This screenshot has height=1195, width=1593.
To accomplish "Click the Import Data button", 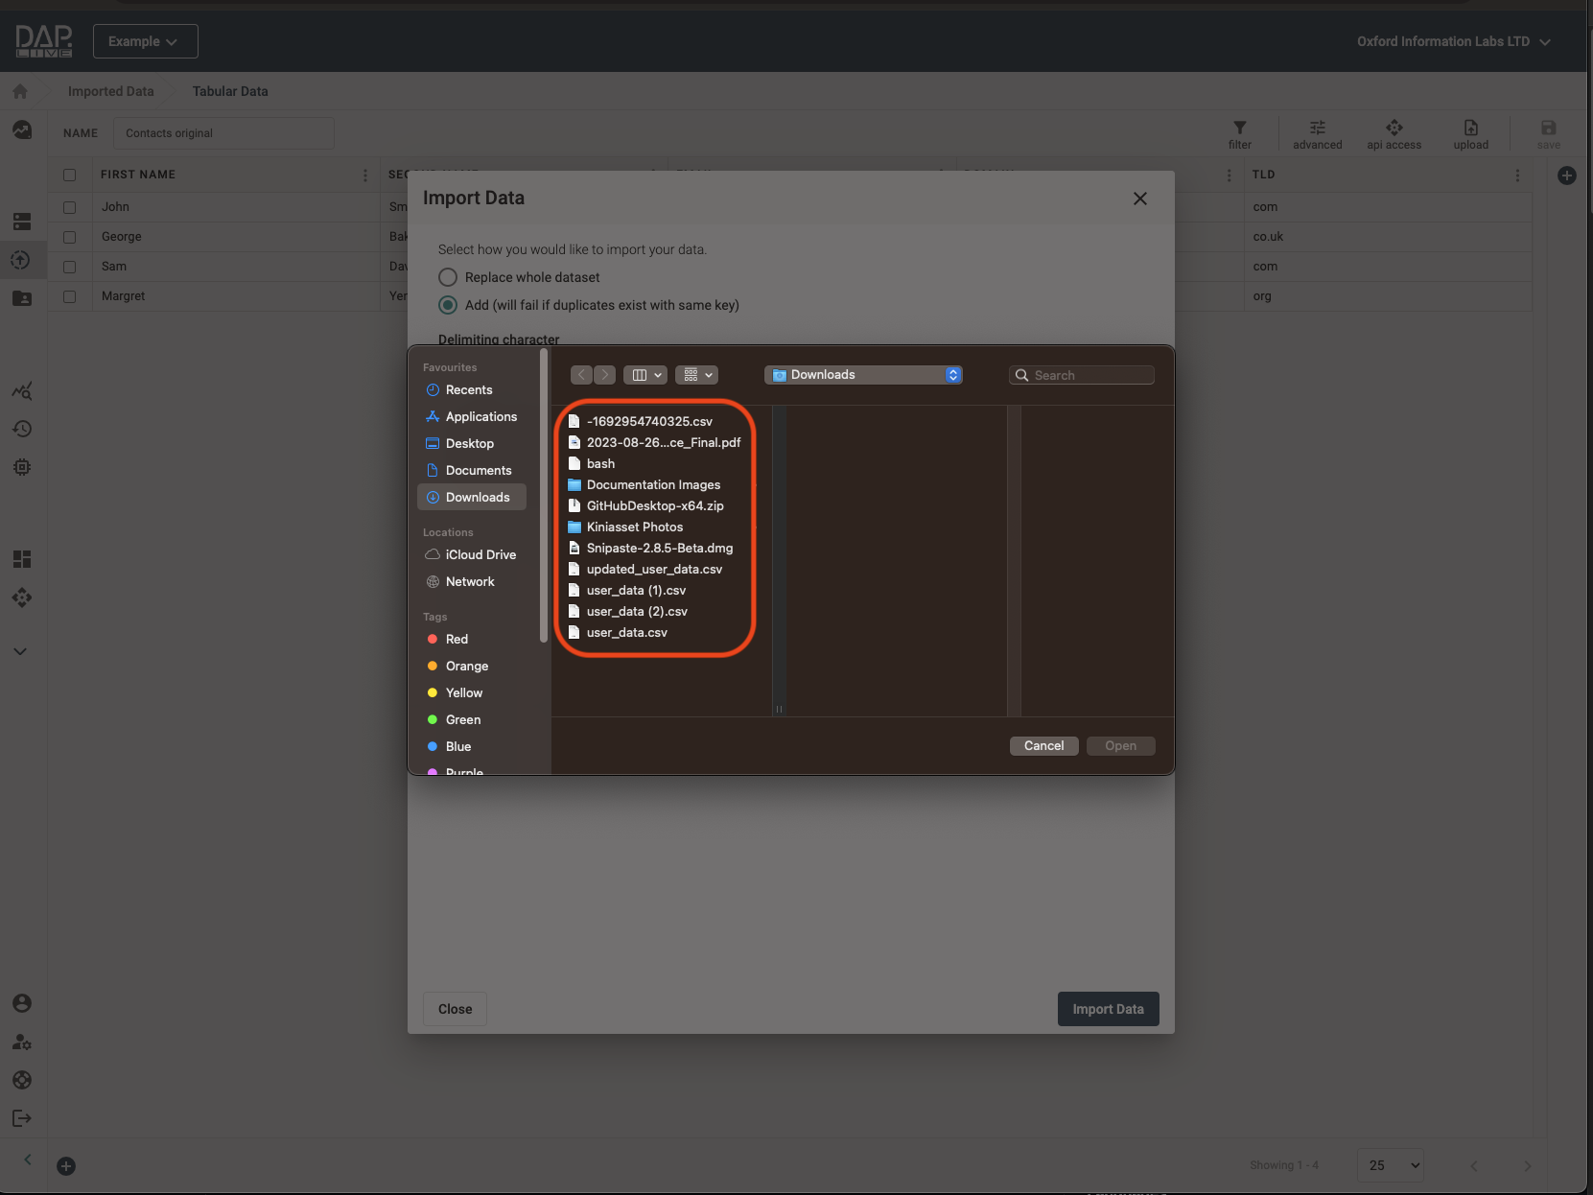I will click(1108, 1009).
